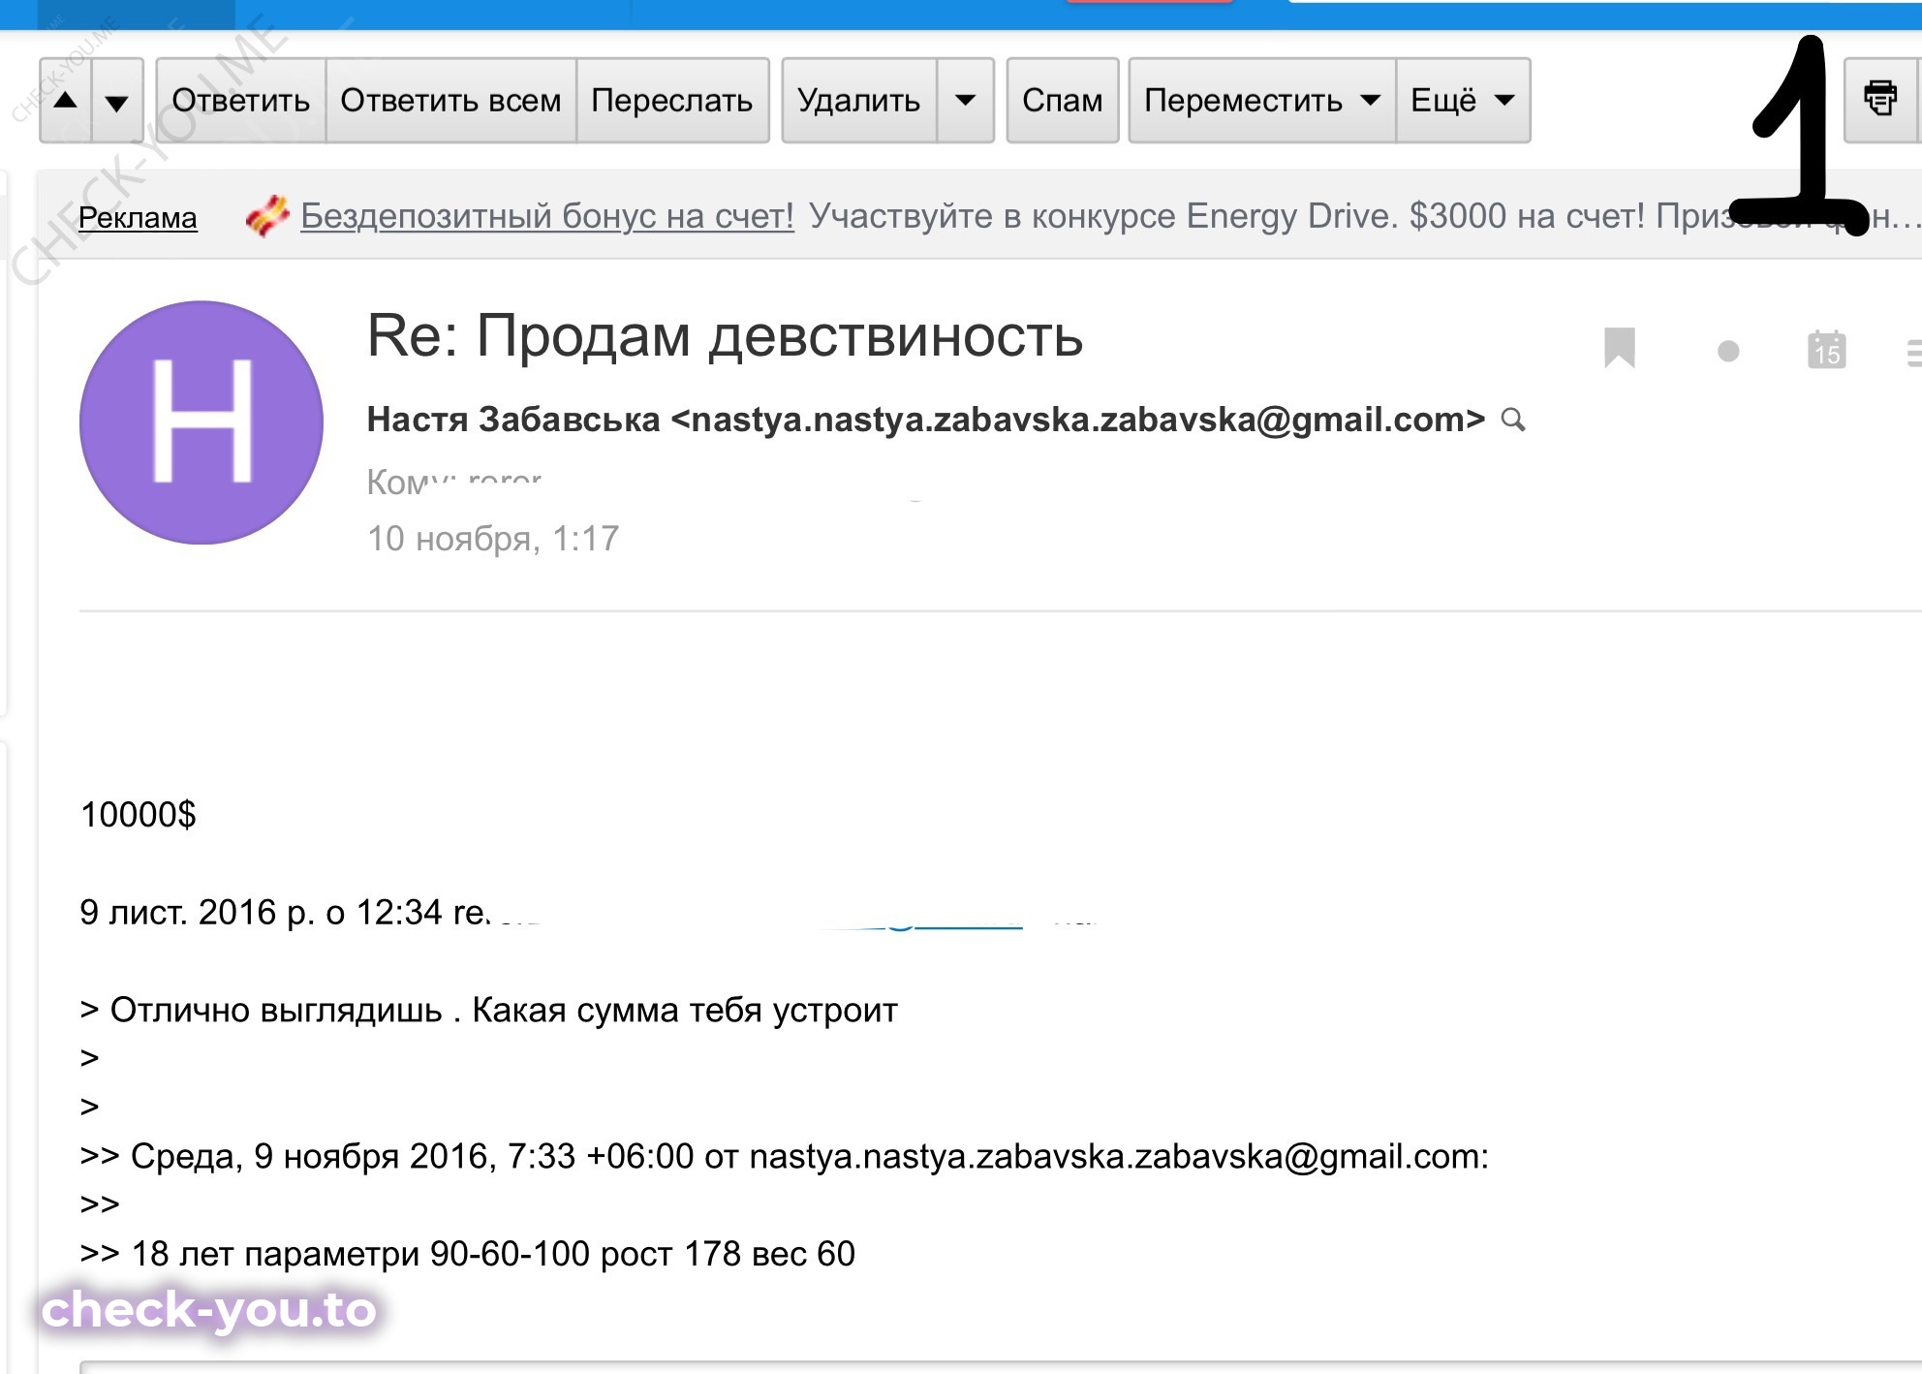Select the subject Re: Продам девствиность
Image resolution: width=1922 pixels, height=1374 pixels.
pyautogui.click(x=725, y=336)
